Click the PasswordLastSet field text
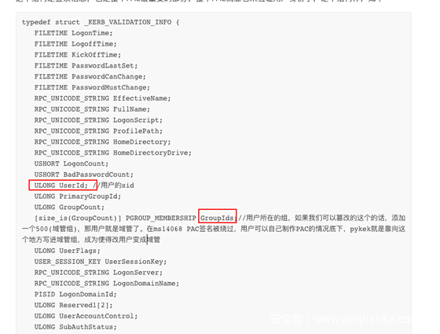Screen dimensions: 440x334 tap(104, 66)
